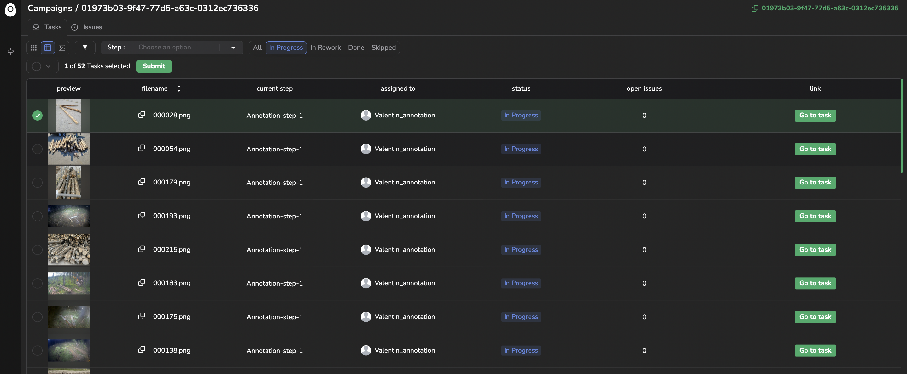Submit the selected tasks
Viewport: 907px width, 374px height.
[x=154, y=66]
